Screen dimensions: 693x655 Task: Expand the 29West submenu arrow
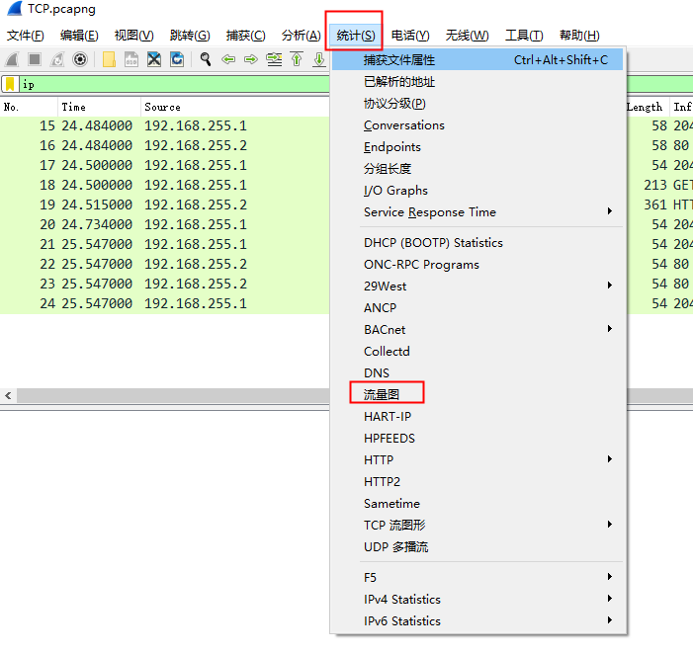click(x=610, y=285)
